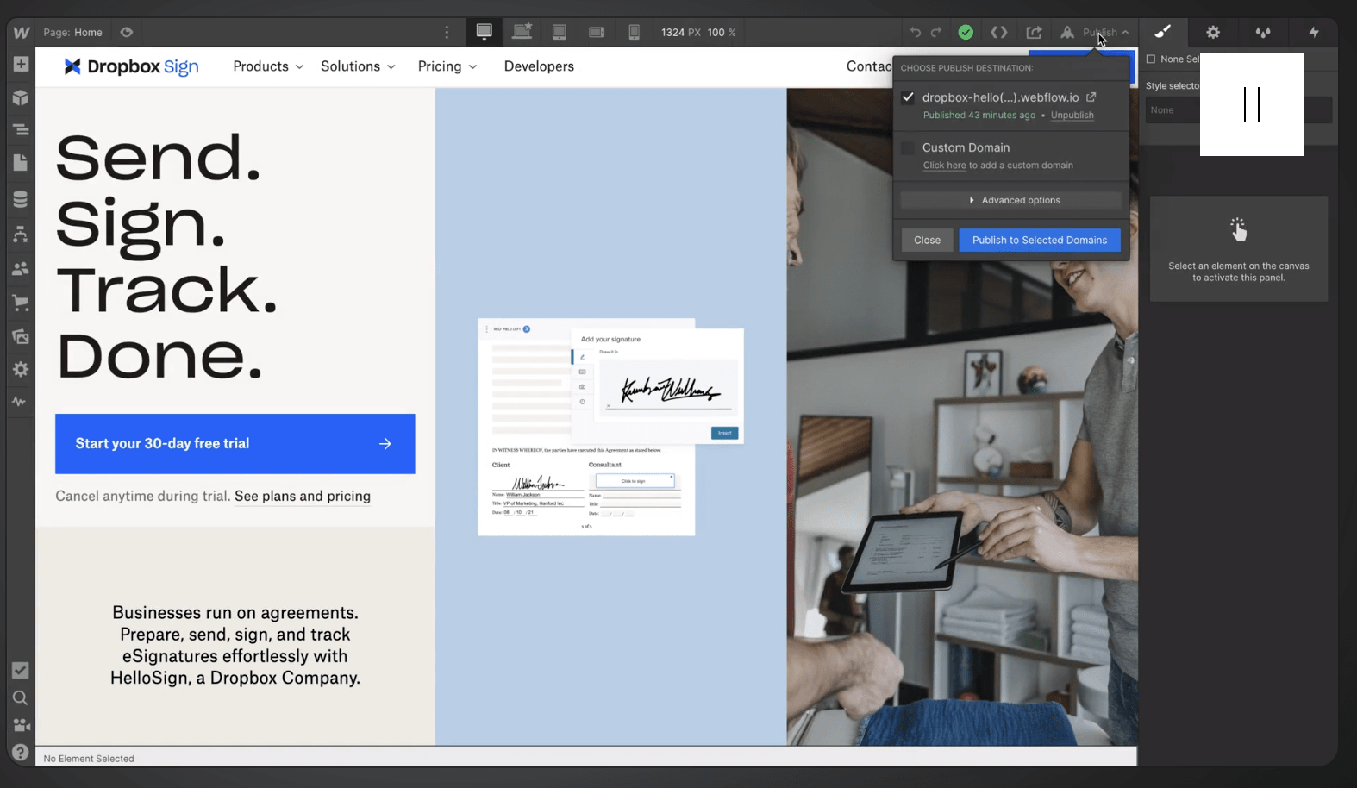This screenshot has height=788, width=1357.
Task: Open the Add Elements panel
Action: pos(21,65)
